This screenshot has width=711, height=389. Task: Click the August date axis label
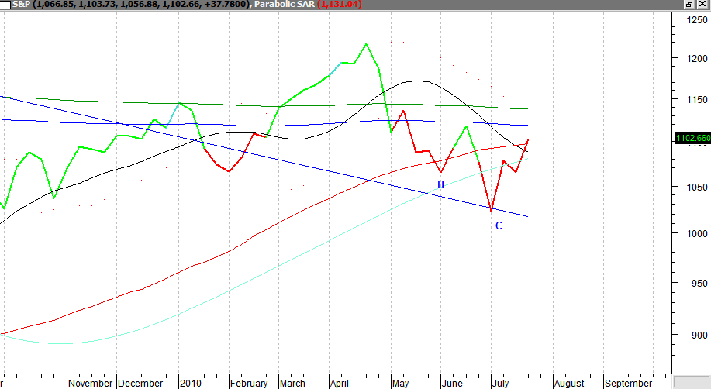point(569,383)
